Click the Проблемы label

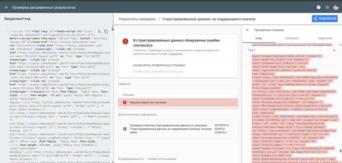click(128, 95)
